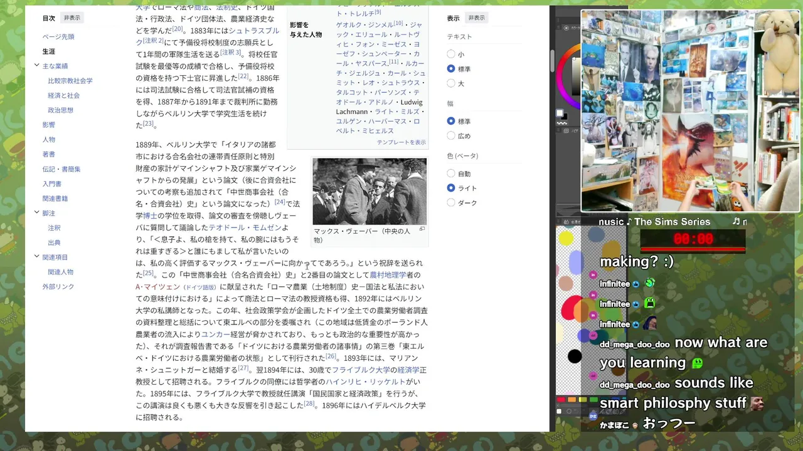The image size is (803, 451).
Task: Hide the table of contents (目次 非表示)
Action: tap(72, 18)
